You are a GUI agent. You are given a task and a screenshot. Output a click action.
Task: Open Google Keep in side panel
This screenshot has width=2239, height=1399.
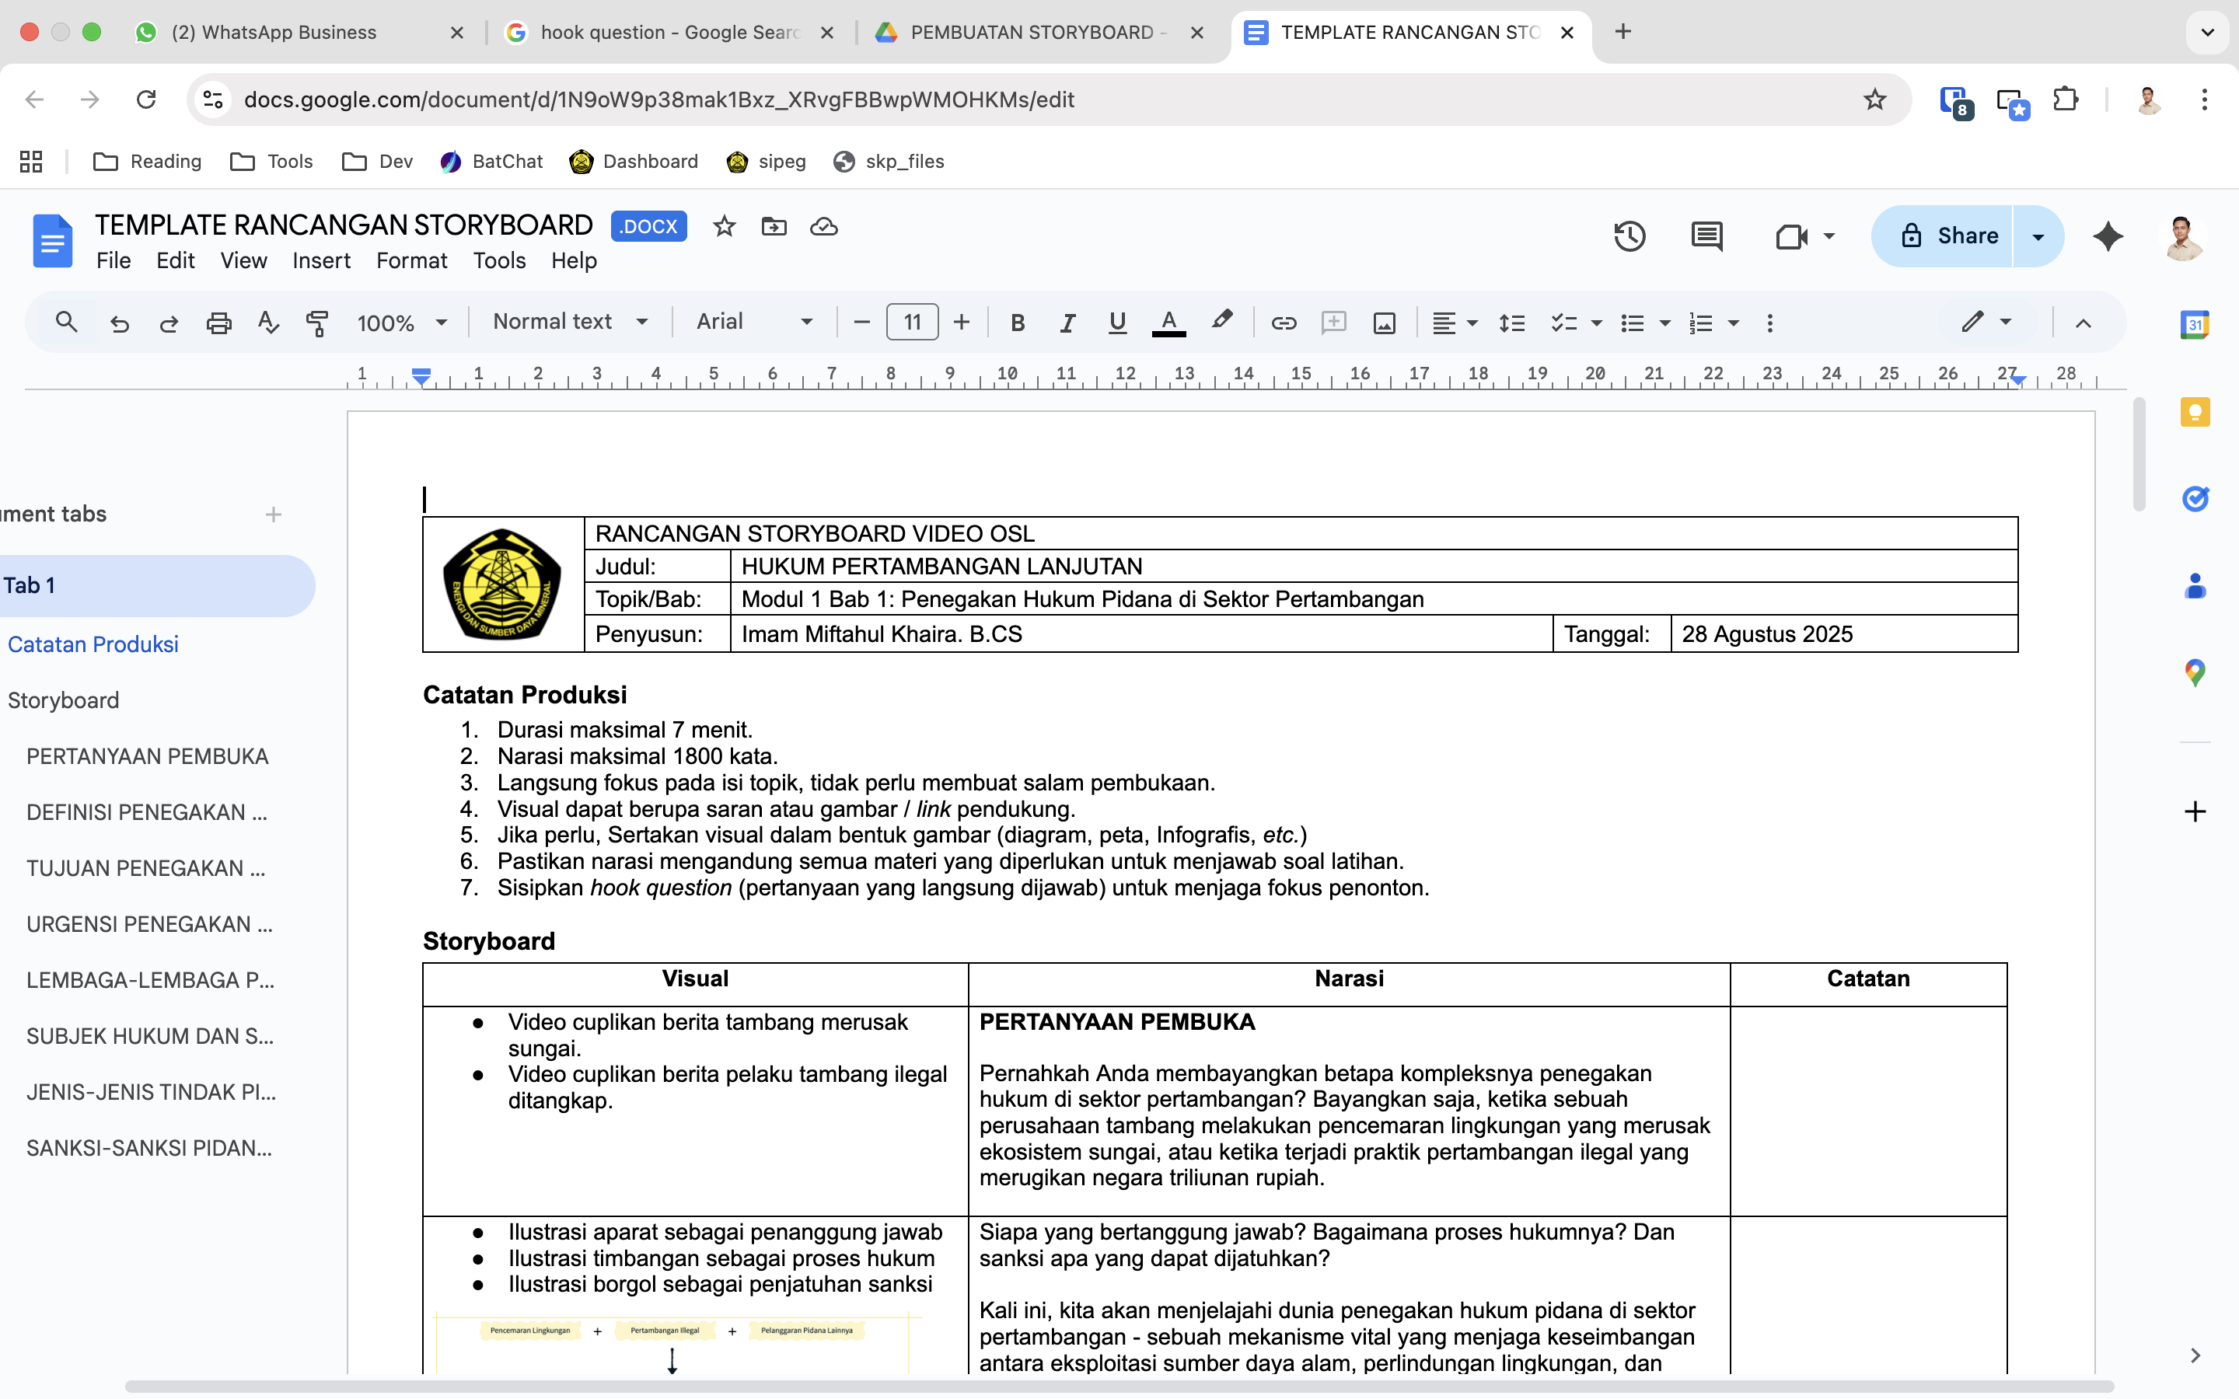click(2195, 412)
